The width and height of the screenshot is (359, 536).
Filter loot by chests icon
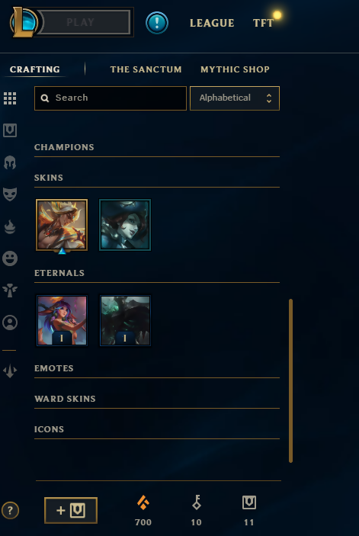tap(10, 130)
